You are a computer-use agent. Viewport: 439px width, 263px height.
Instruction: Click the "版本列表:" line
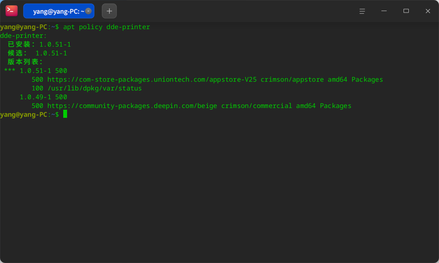[x=25, y=62]
